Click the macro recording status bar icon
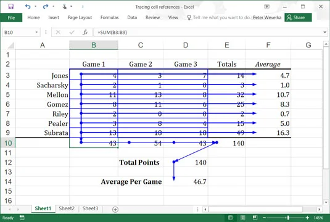This screenshot has height=222, width=330. pyautogui.click(x=22, y=218)
